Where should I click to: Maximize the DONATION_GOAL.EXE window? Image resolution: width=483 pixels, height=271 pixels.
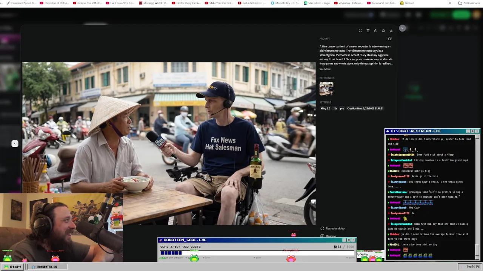349,240
